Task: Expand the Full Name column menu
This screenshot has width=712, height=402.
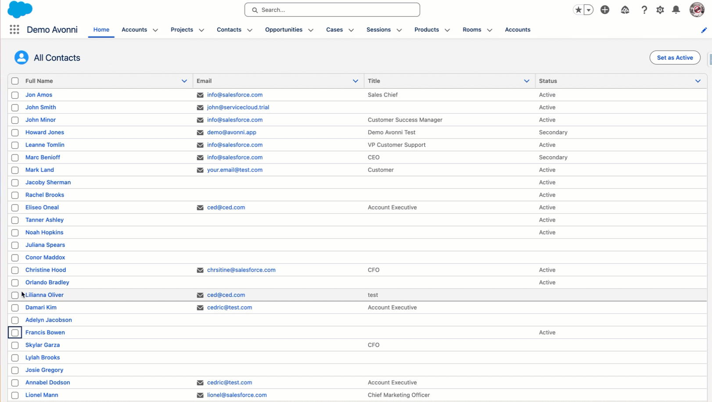Action: (x=184, y=81)
